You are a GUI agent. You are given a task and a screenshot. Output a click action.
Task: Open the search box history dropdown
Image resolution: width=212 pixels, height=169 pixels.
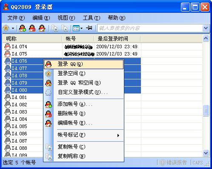(x=206, y=28)
